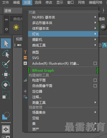Click the blue shaded cube display icon
This screenshot has width=107, height=138.
104,45
